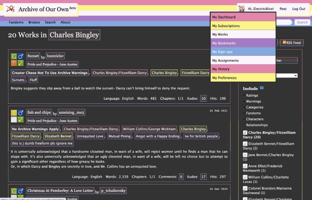
Task: Select My Assignments from user menu
Action: pyautogui.click(x=243, y=60)
